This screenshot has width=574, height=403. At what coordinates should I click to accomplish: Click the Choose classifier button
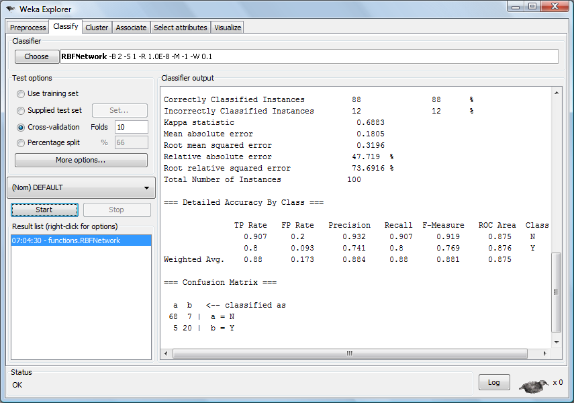(37, 56)
